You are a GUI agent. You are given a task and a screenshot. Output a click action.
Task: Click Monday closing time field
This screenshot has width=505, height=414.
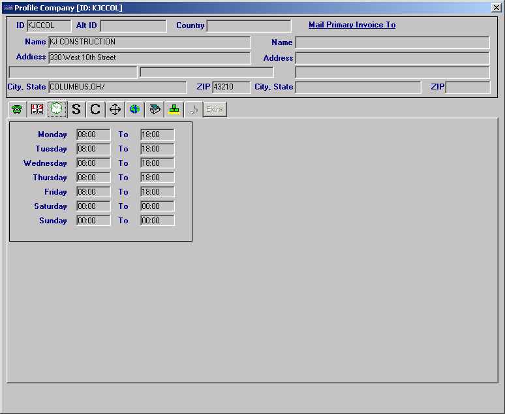tap(157, 135)
